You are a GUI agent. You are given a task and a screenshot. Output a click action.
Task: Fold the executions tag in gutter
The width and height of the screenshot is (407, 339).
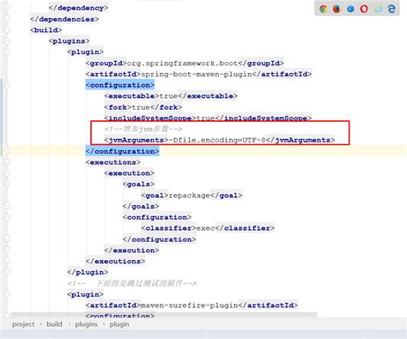7,162
